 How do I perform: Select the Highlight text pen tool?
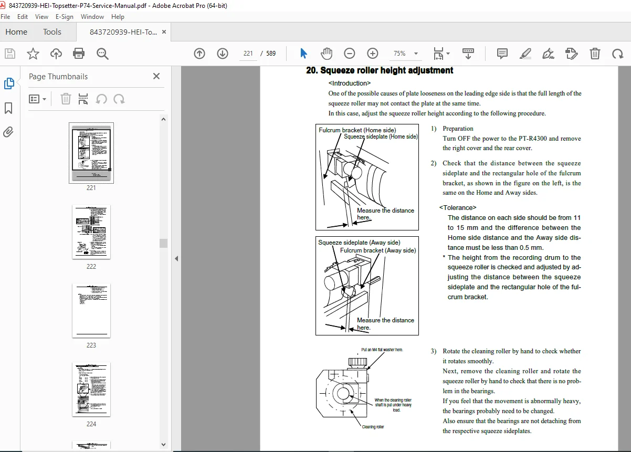pyautogui.click(x=525, y=54)
